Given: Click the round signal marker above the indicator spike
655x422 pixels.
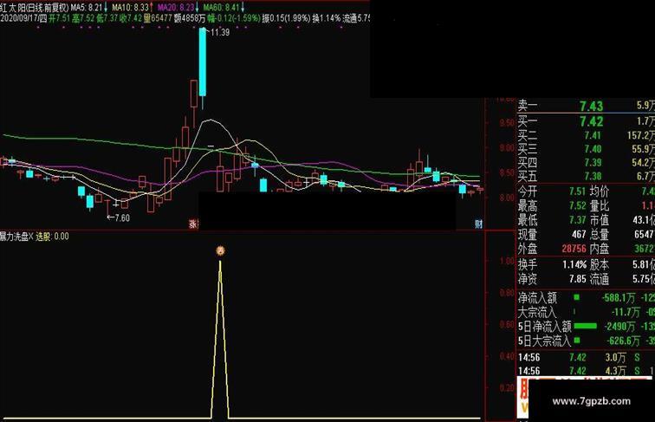Looking at the screenshot, I should [x=221, y=250].
